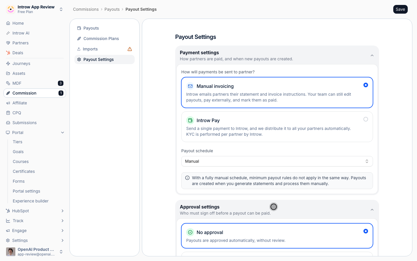Click the Commissions breadcrumb link
This screenshot has height=261, width=417.
[x=86, y=9]
